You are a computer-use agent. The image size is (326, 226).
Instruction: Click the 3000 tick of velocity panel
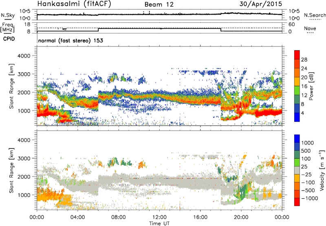click(24, 158)
